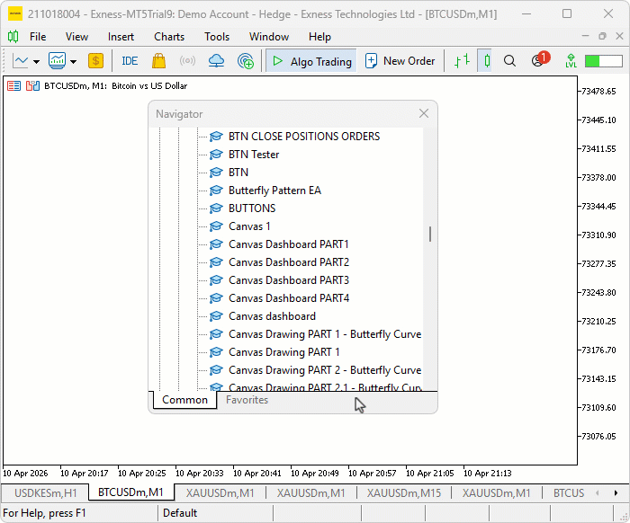Restore the inner chart window
The width and height of the screenshot is (630, 523).
coord(602,36)
